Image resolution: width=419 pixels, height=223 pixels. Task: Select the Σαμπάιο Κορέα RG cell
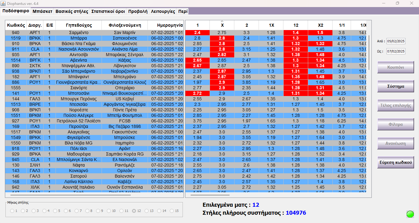point(125,154)
